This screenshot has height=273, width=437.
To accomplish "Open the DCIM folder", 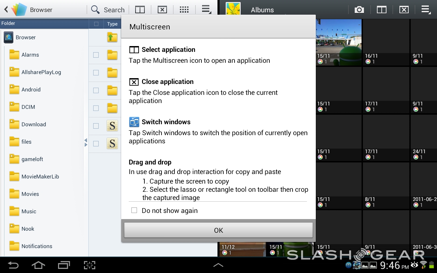I will 28,107.
